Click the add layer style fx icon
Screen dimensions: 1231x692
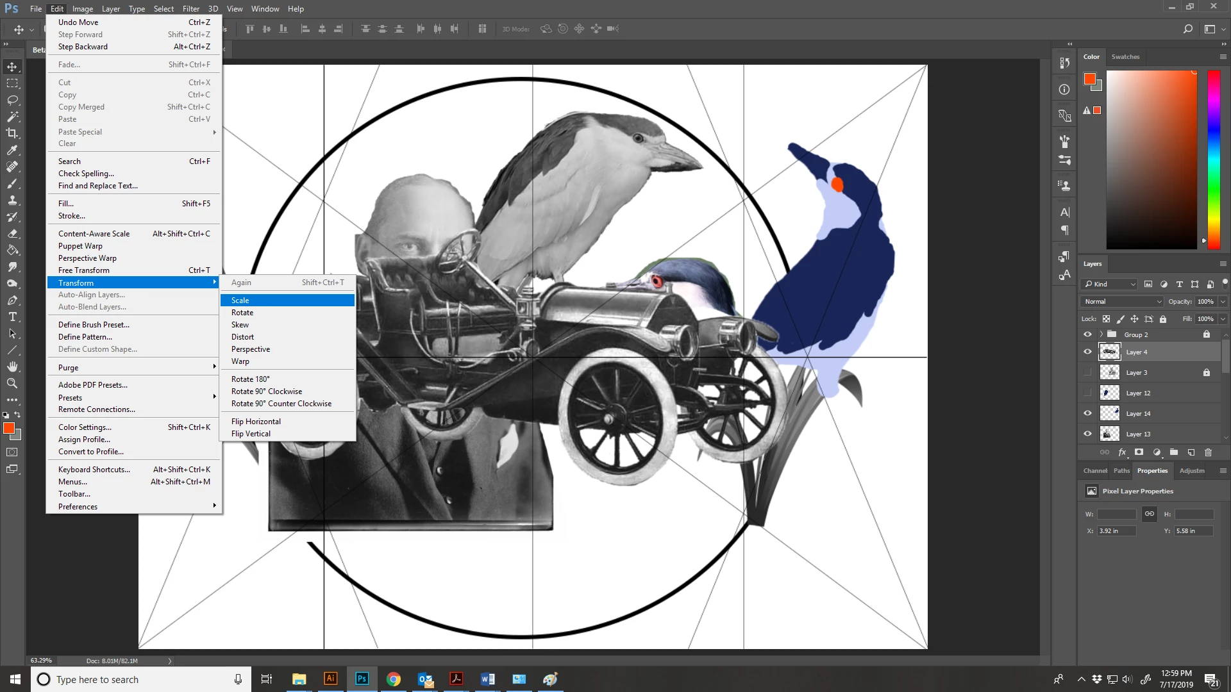(x=1122, y=452)
